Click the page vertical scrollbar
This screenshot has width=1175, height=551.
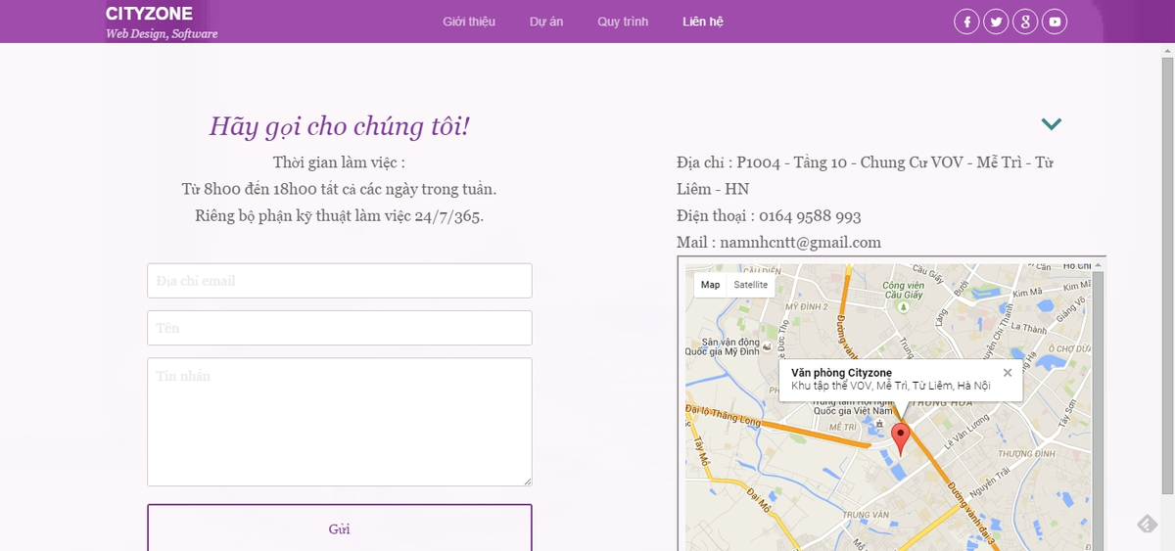click(x=1167, y=275)
